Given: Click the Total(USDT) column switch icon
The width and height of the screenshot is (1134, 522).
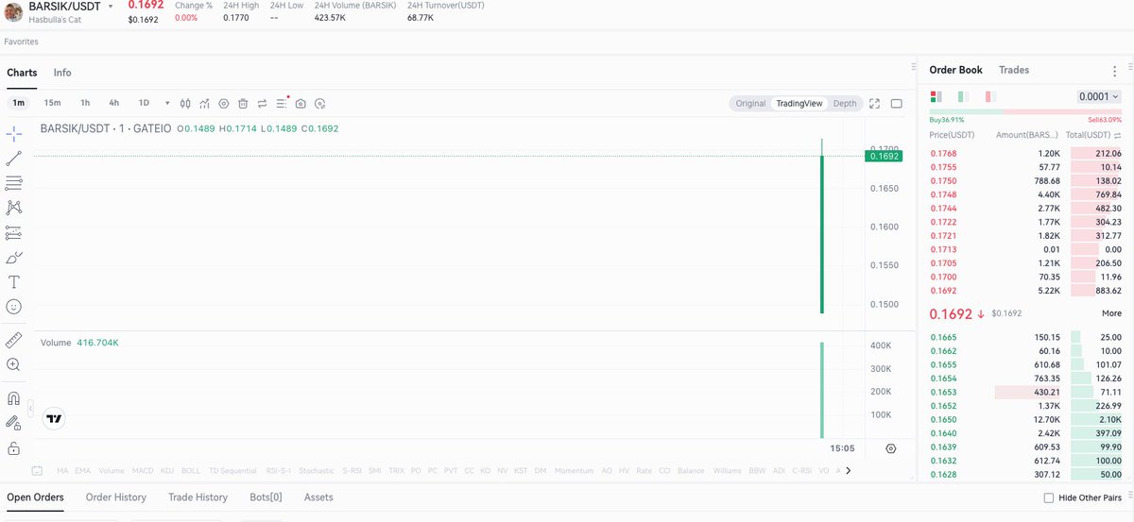Looking at the screenshot, I should (x=1118, y=136).
